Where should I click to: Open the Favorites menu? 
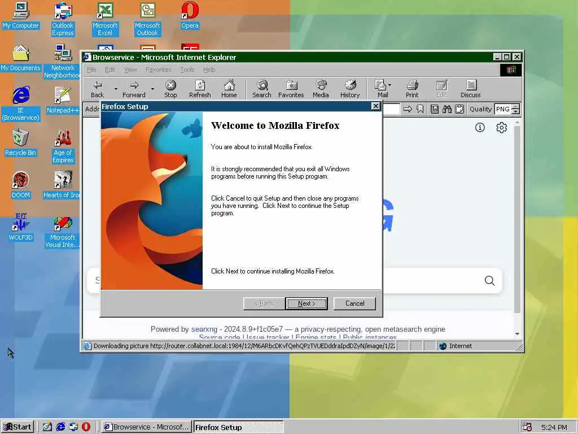(158, 70)
